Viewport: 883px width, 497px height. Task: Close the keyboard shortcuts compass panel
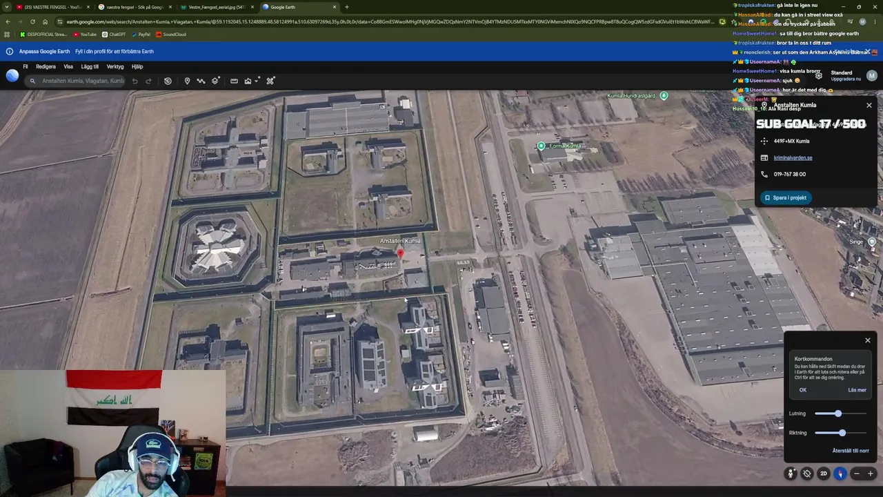point(868,340)
